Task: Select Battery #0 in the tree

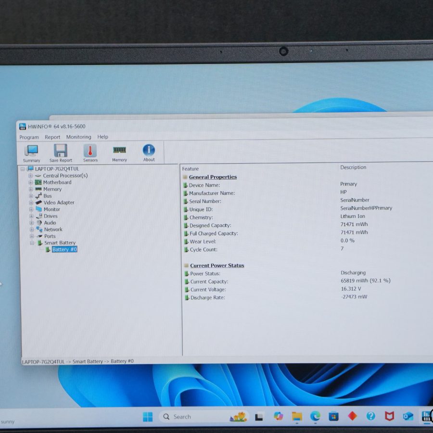Action: coord(64,250)
